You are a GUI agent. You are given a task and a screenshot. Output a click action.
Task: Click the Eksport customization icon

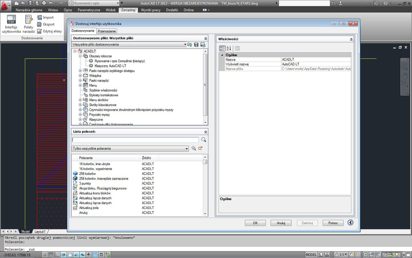tap(46, 24)
